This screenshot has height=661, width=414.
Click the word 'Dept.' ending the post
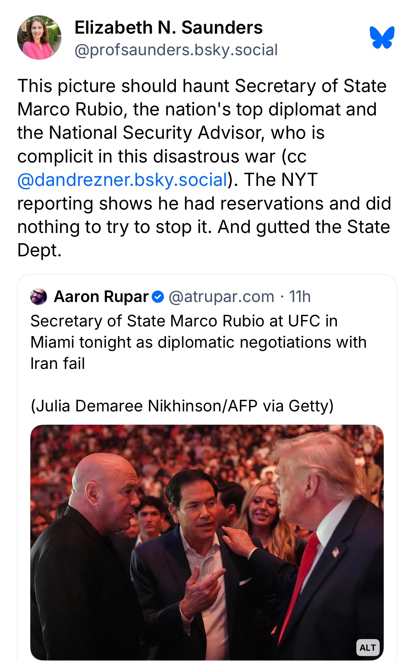point(40,250)
